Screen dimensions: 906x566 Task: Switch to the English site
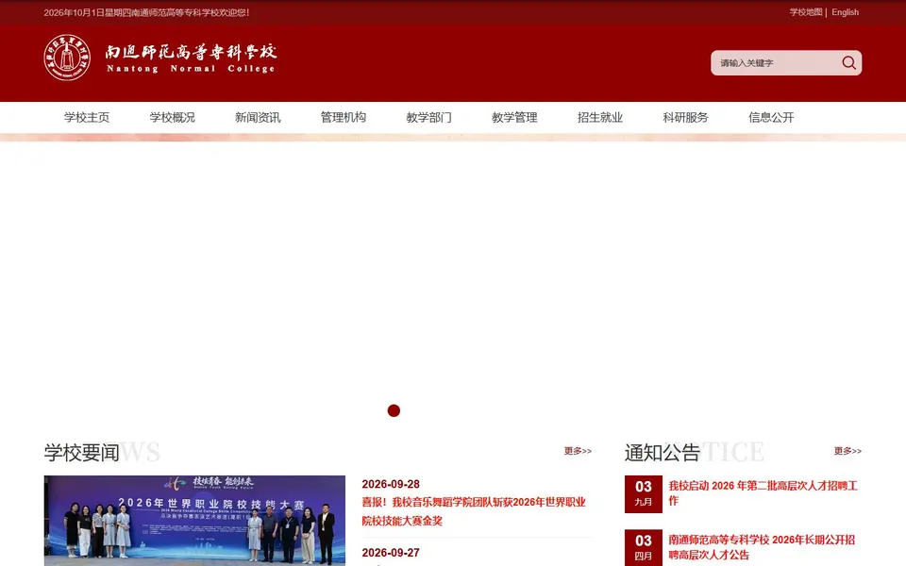[845, 12]
